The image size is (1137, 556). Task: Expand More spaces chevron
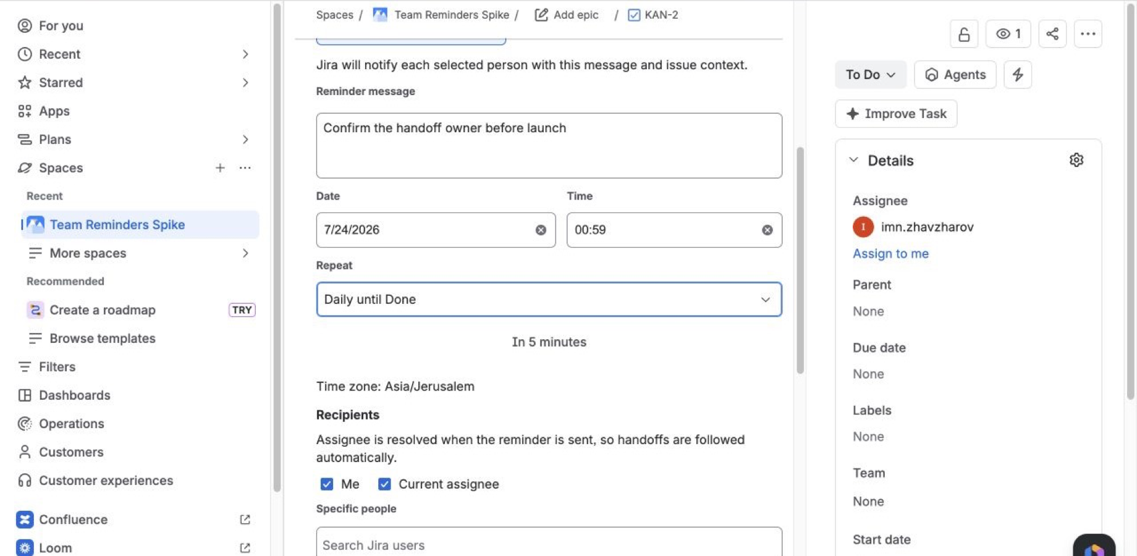(245, 253)
